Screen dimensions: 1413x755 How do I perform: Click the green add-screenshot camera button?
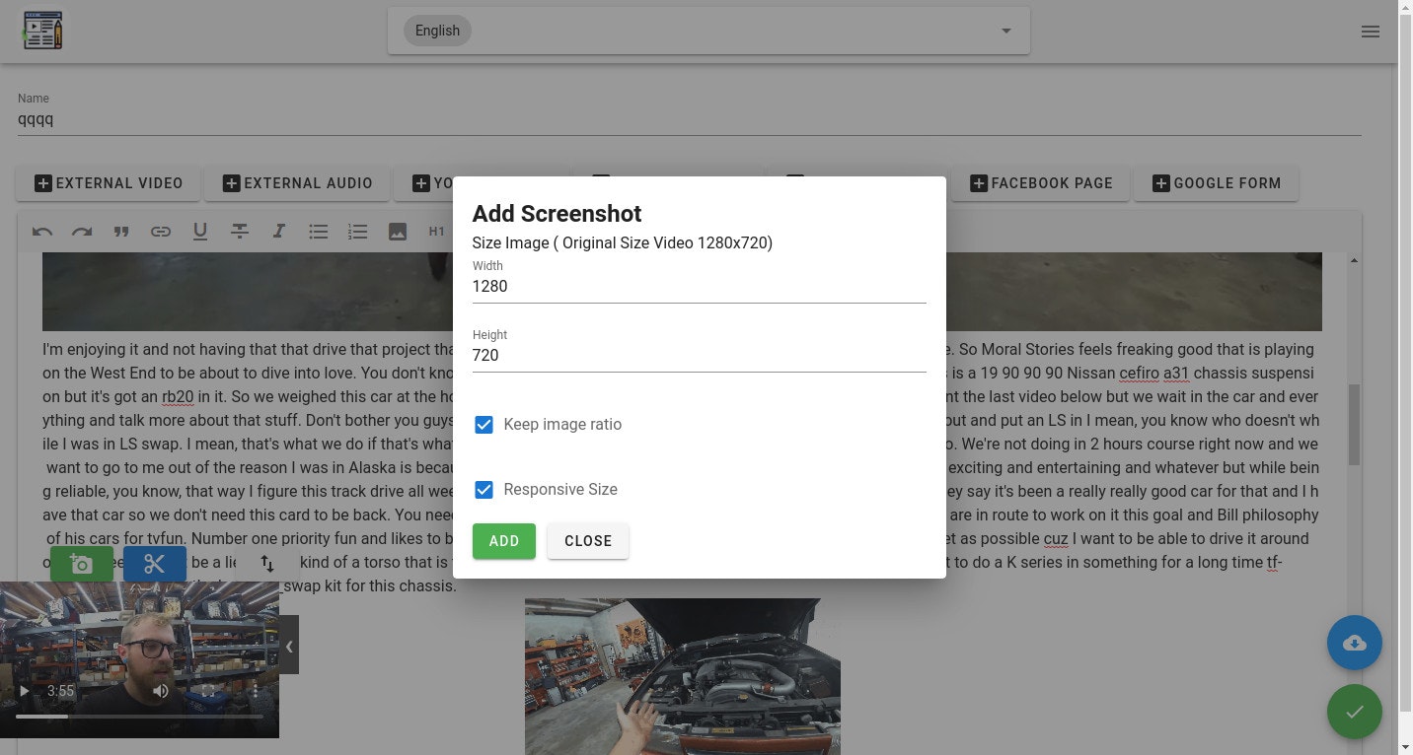82,564
